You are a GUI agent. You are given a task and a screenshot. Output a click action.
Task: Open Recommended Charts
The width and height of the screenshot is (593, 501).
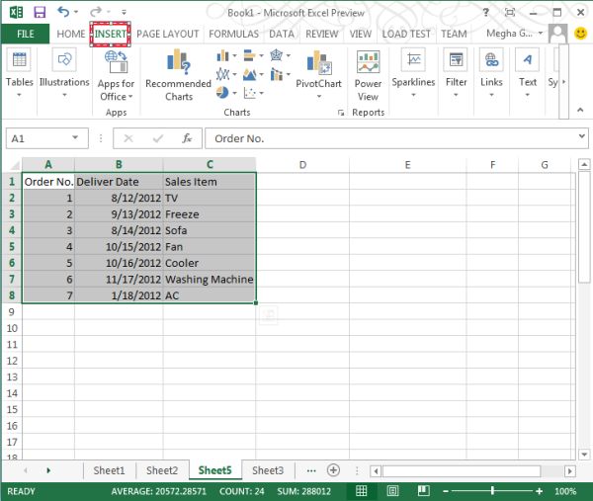click(179, 61)
